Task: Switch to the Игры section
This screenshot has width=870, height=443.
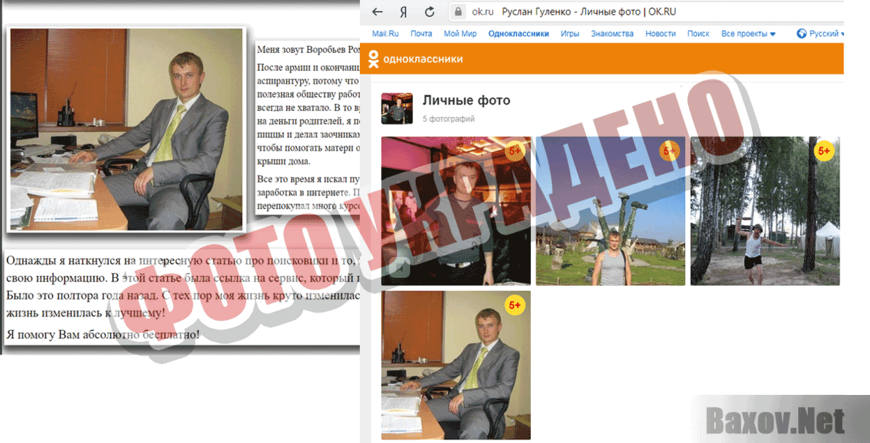Action: [x=570, y=33]
